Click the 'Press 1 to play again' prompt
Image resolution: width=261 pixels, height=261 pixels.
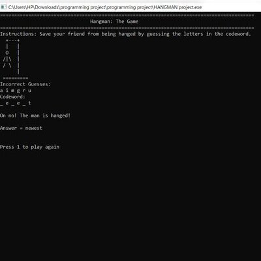[x=29, y=147]
